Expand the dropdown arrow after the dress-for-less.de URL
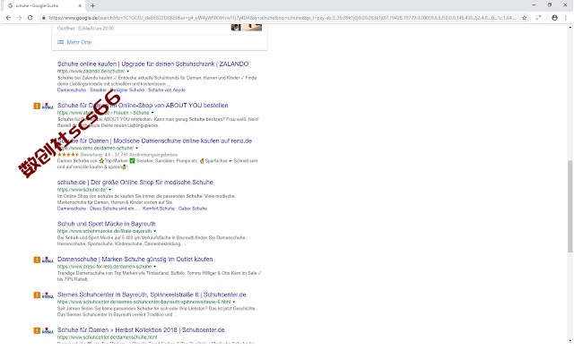574x358 pixels. (154, 267)
